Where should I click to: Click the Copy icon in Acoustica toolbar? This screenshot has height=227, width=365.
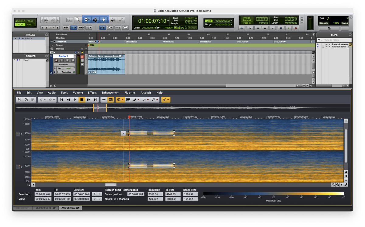[26, 99]
